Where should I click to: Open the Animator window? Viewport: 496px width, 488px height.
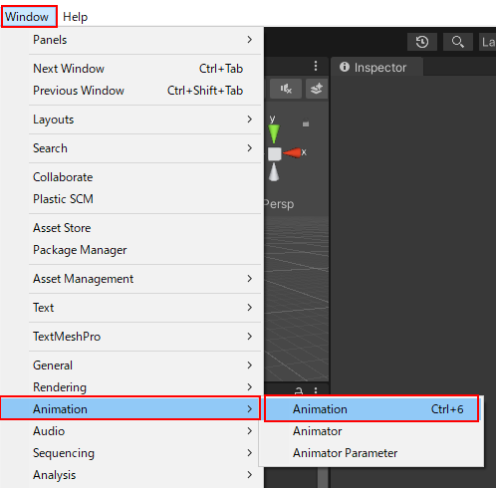click(372, 431)
